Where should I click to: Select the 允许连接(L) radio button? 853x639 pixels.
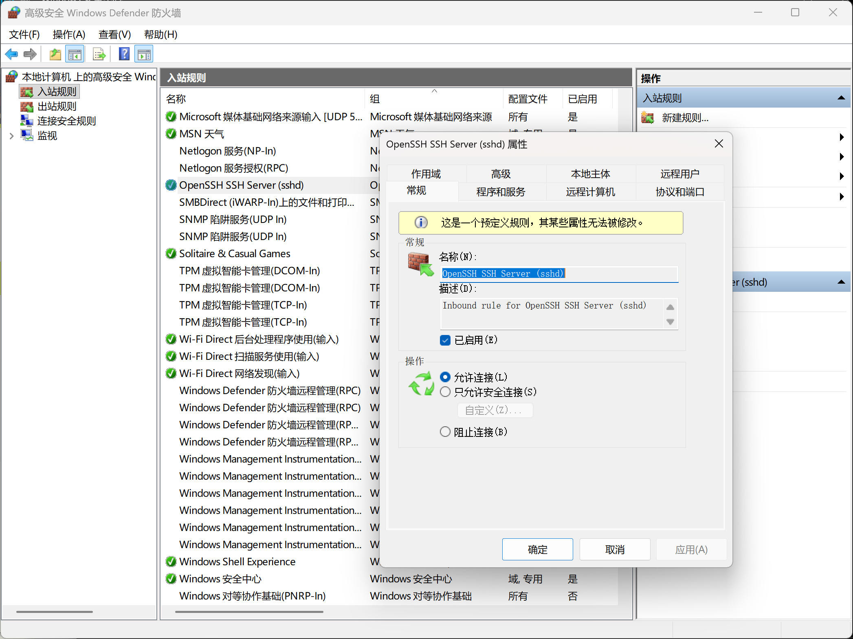tap(445, 377)
